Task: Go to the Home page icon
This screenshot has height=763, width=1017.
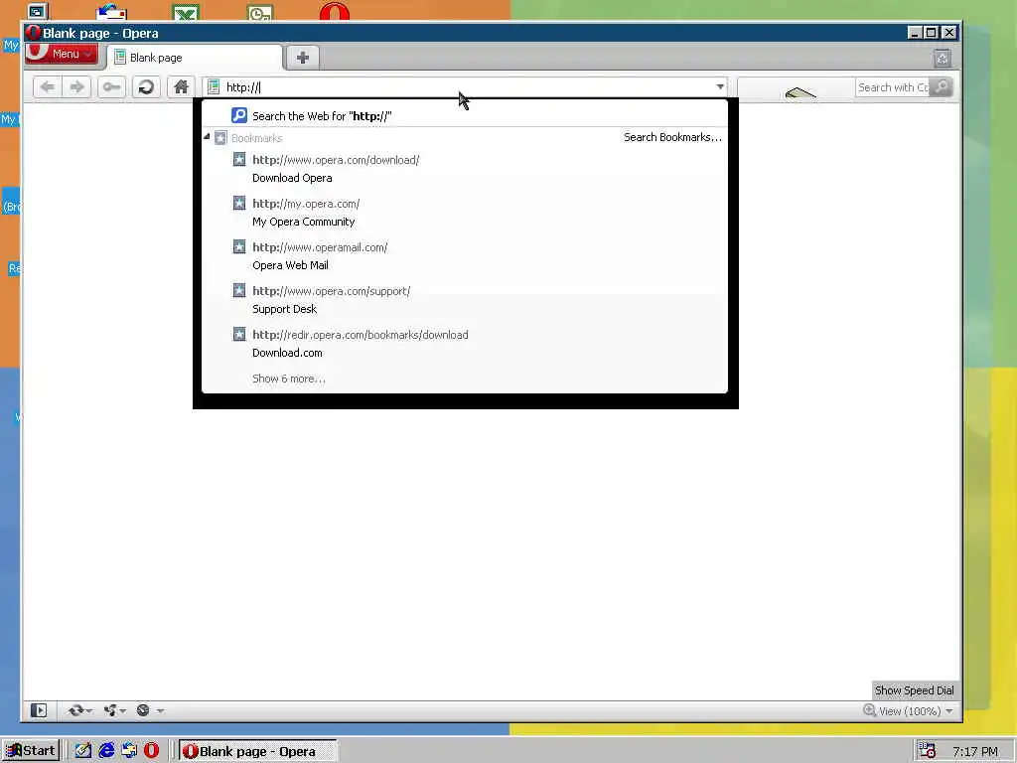Action: click(x=181, y=87)
